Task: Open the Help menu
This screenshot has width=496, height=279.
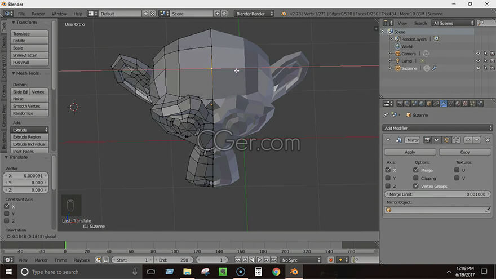Action: pyautogui.click(x=78, y=14)
